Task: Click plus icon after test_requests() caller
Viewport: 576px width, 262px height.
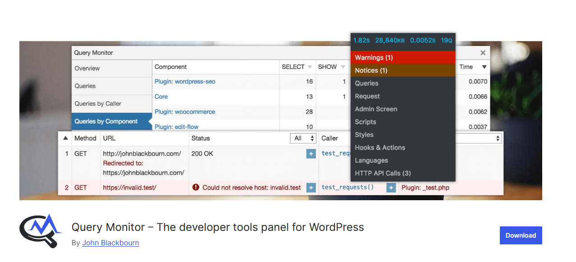Action: tap(391, 188)
